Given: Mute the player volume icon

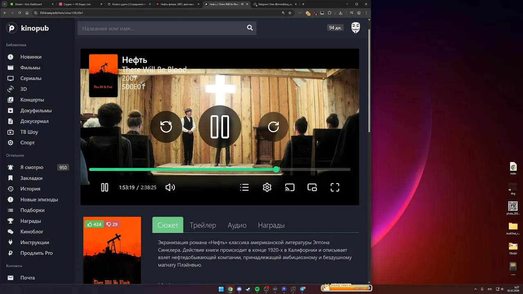Looking at the screenshot, I should (x=170, y=187).
